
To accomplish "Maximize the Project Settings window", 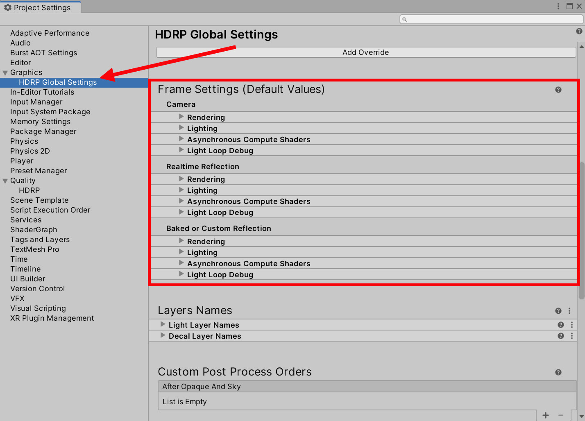I will 569,6.
